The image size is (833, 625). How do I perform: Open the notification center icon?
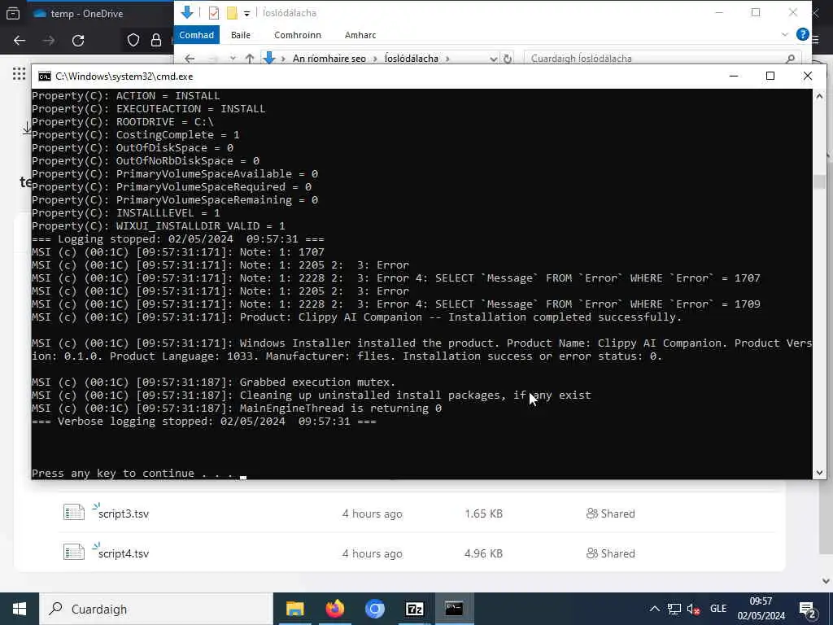coord(808,610)
